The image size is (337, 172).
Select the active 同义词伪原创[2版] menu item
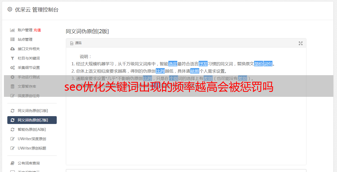coord(32,120)
